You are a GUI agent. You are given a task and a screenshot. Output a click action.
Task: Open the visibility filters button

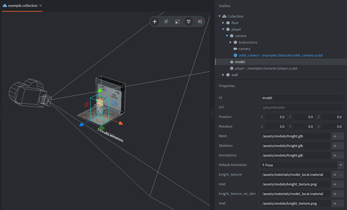tap(200, 21)
